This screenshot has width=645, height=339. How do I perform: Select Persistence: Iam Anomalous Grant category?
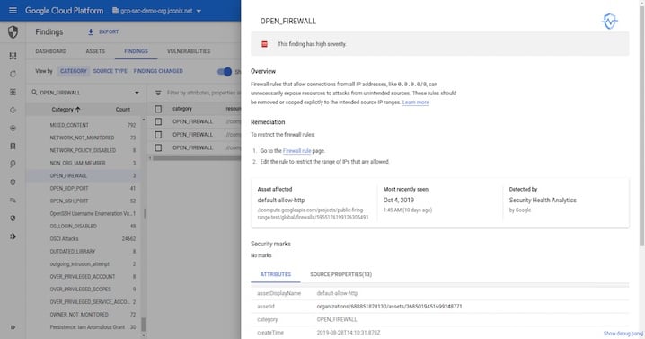(83, 327)
